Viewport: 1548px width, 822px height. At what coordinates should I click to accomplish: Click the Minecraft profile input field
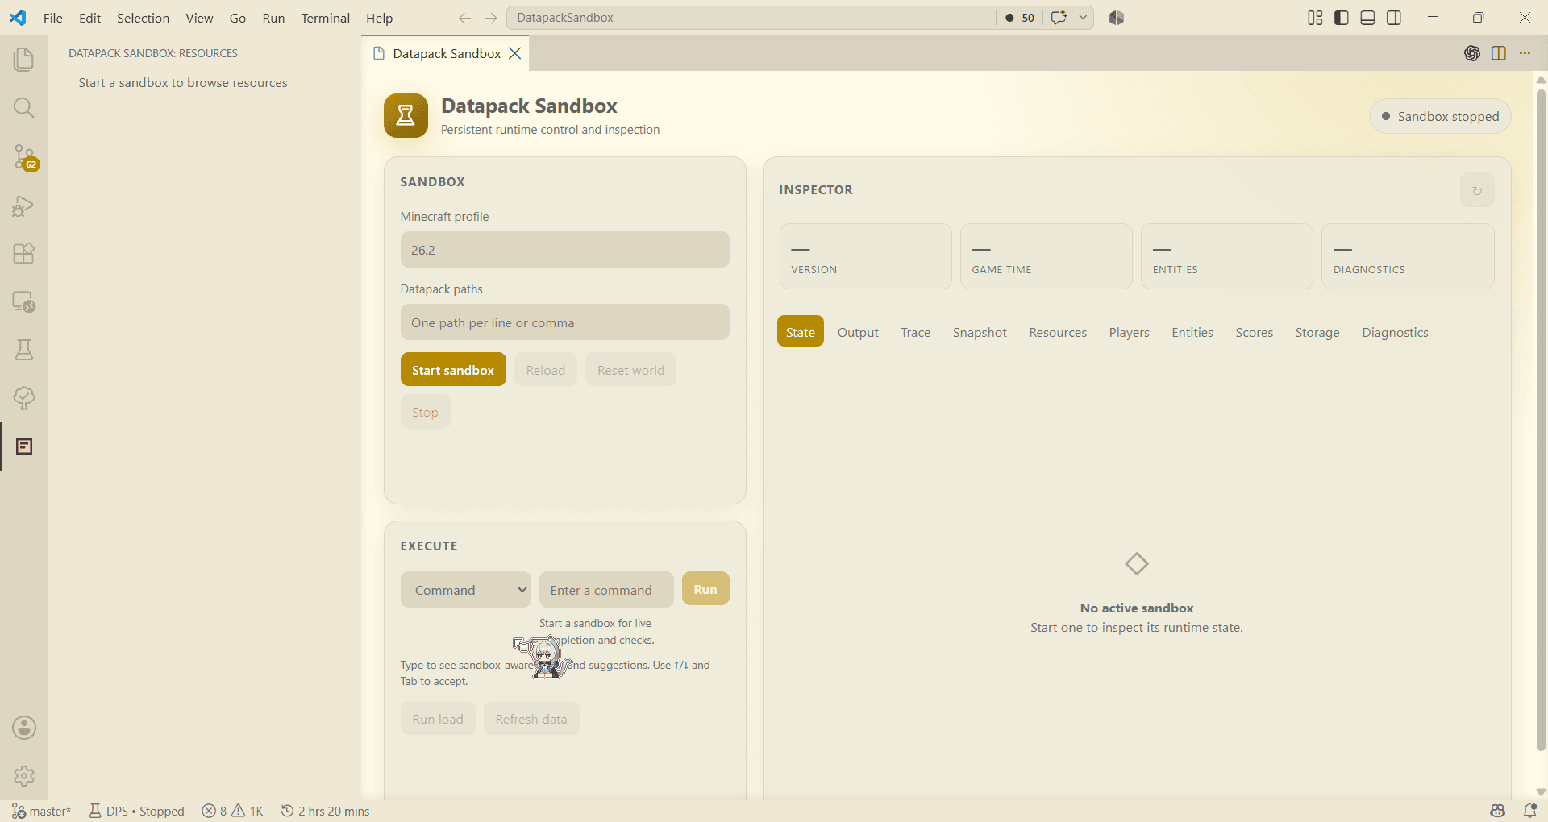click(565, 250)
